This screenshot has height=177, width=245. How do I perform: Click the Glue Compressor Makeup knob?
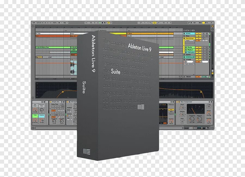point(200,119)
